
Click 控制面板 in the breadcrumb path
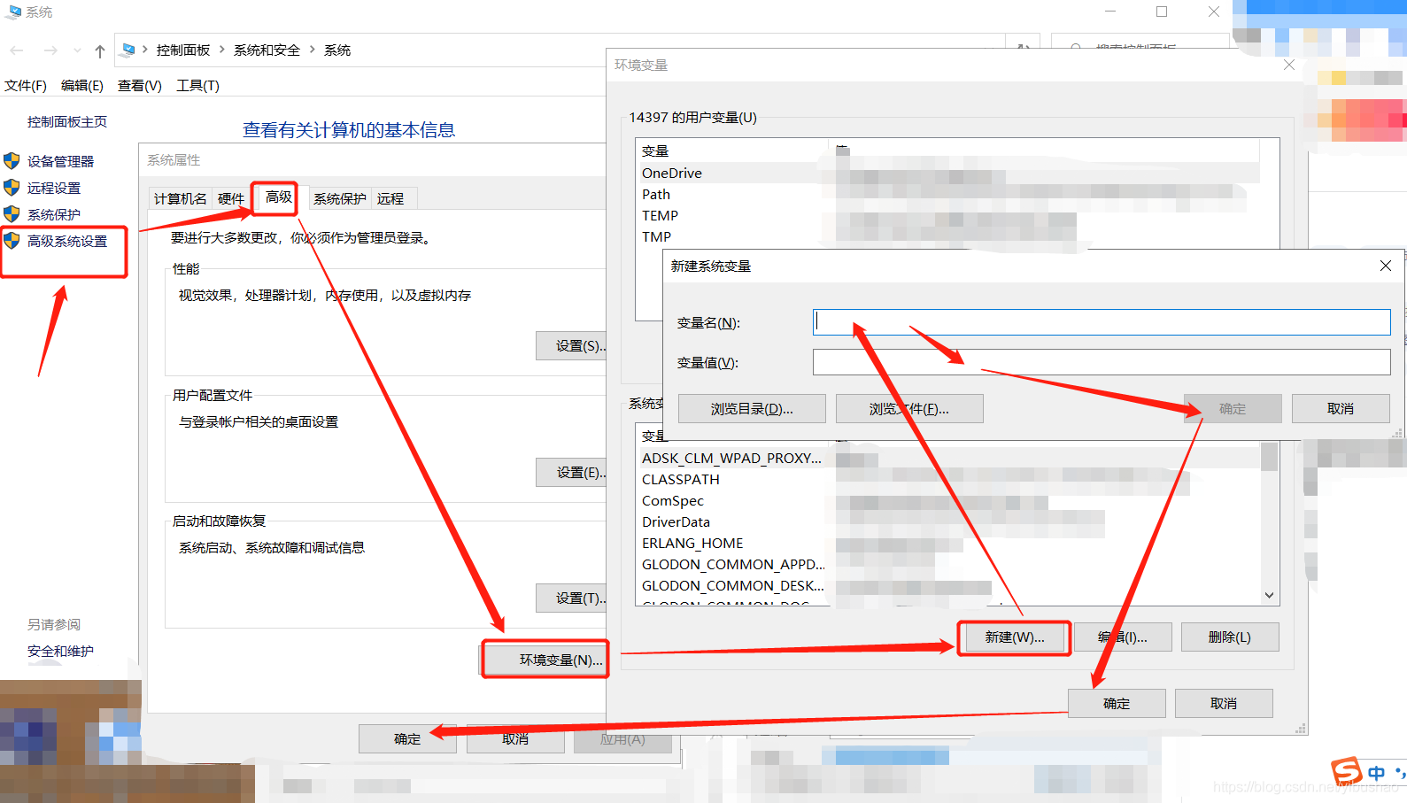click(183, 50)
